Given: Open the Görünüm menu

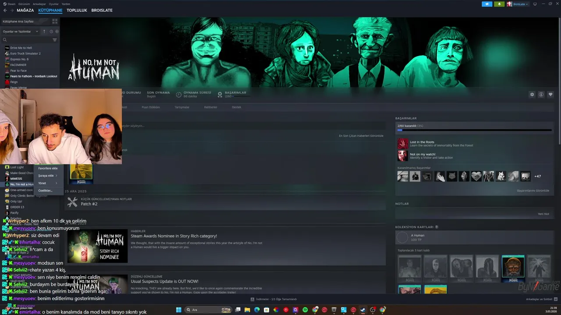Looking at the screenshot, I should 24,4.
